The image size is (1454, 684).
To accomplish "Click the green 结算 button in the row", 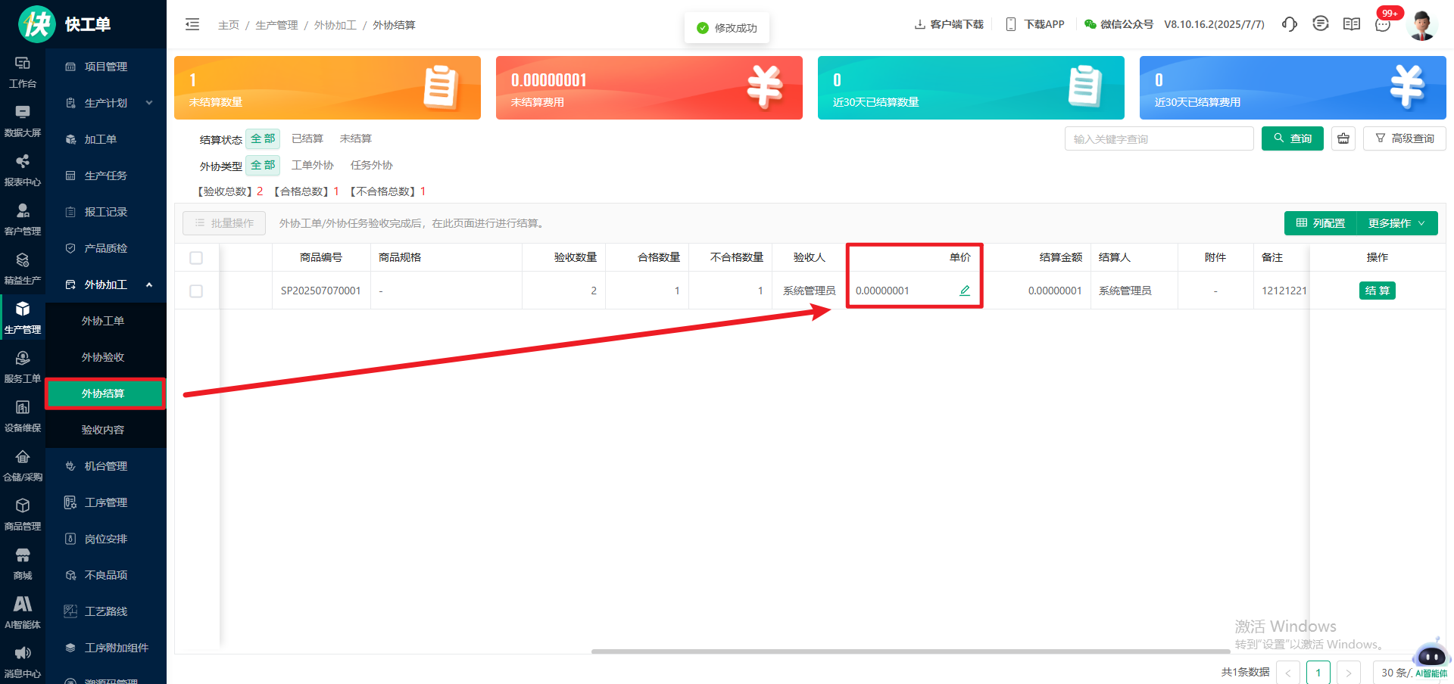I will (1377, 291).
